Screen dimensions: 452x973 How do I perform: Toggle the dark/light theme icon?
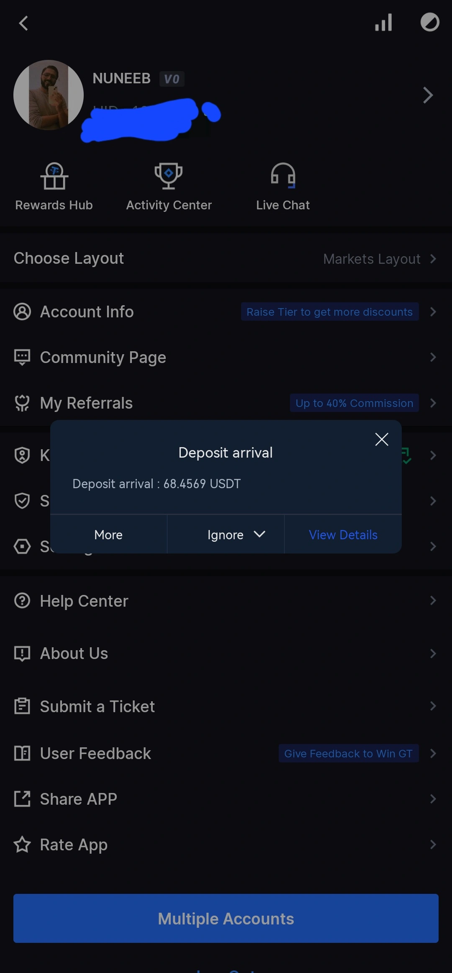coord(430,23)
